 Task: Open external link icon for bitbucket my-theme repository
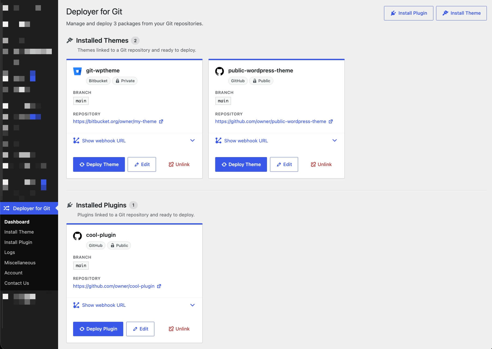161,121
